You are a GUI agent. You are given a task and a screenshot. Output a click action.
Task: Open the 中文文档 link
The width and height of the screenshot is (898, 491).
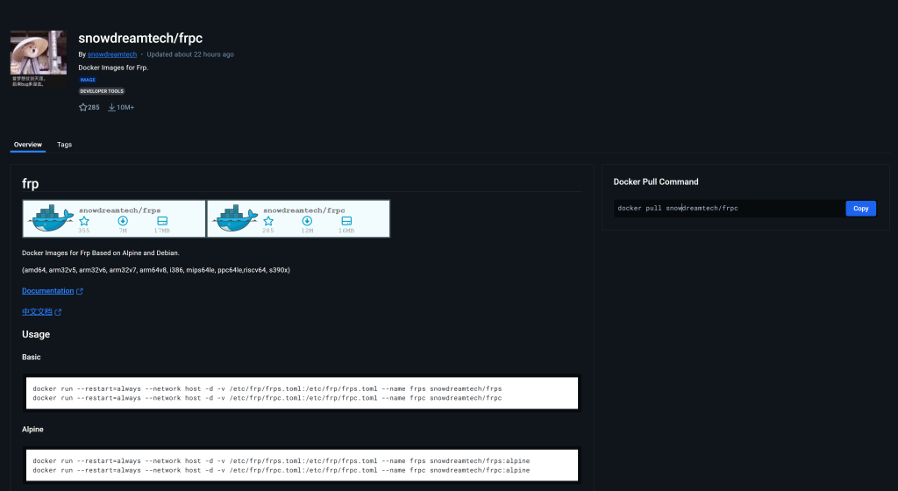click(37, 312)
